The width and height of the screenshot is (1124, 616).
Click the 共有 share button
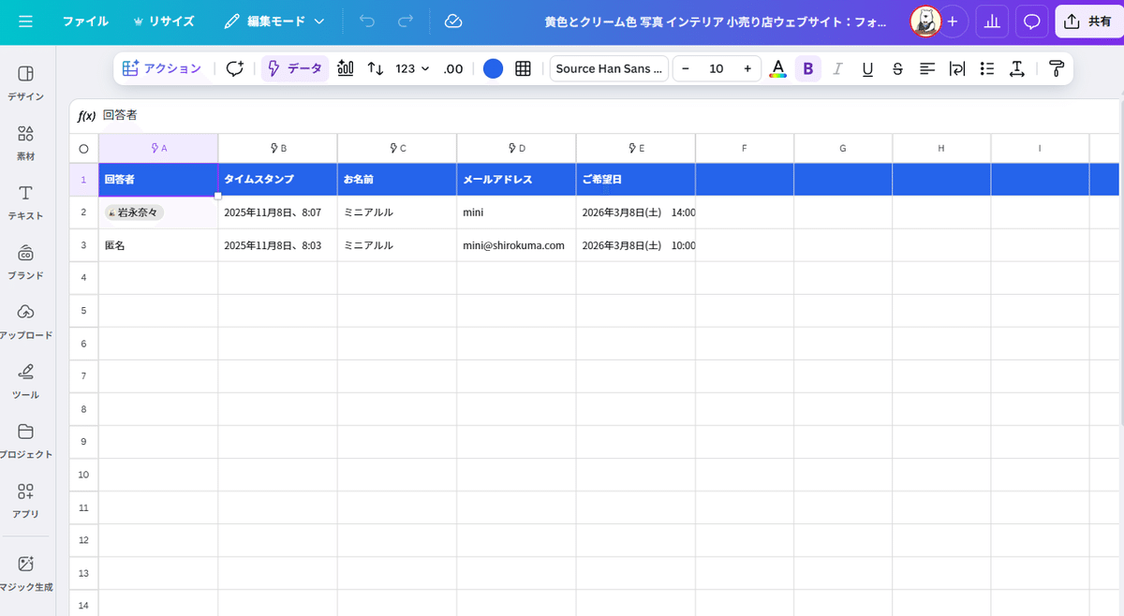click(1088, 22)
